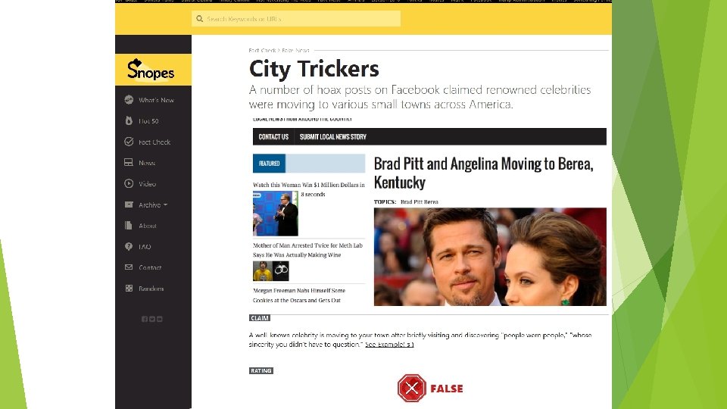
Task: Click the red FALSE rating text
Action: (447, 389)
